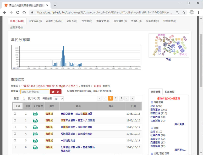The height and width of the screenshot is (155, 203).
Task: Click in the 再檢索 search input field
Action: pos(35,92)
